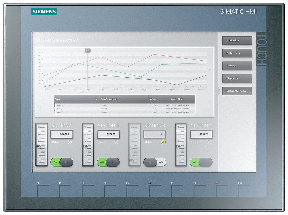Click the blue color marker on the Trend_2 row

tap(54, 109)
